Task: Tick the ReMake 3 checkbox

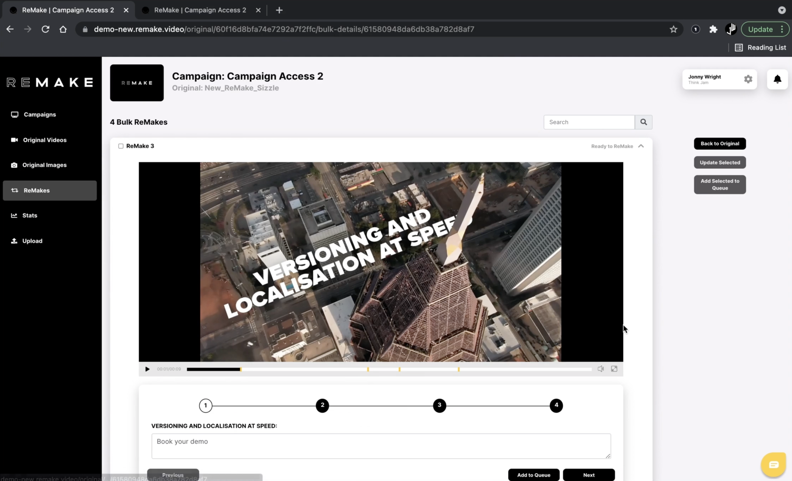Action: pyautogui.click(x=121, y=146)
